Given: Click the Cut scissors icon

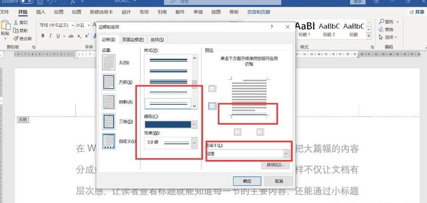Looking at the screenshot, I should click(16, 22).
